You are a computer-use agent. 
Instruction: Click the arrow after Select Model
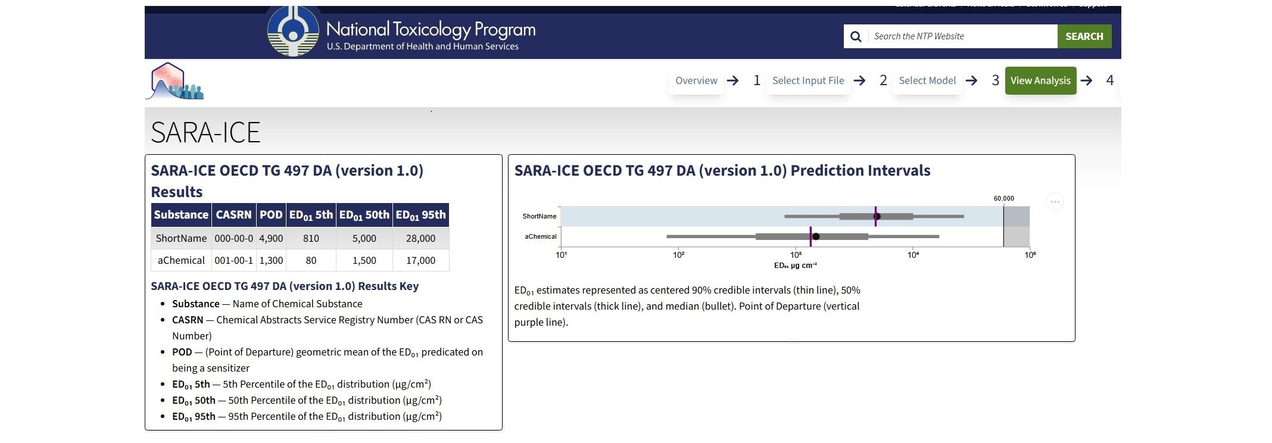tap(972, 80)
